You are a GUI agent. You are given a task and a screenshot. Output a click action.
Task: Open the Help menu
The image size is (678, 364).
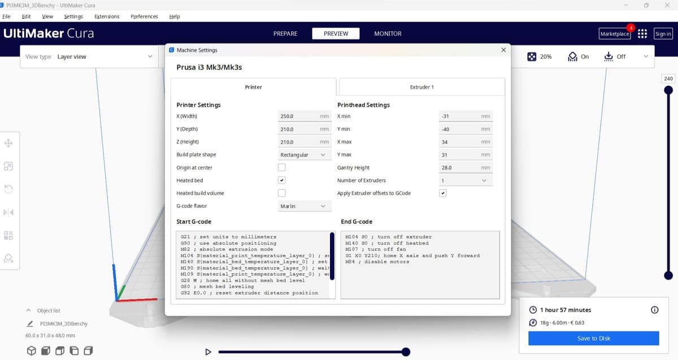pos(175,16)
